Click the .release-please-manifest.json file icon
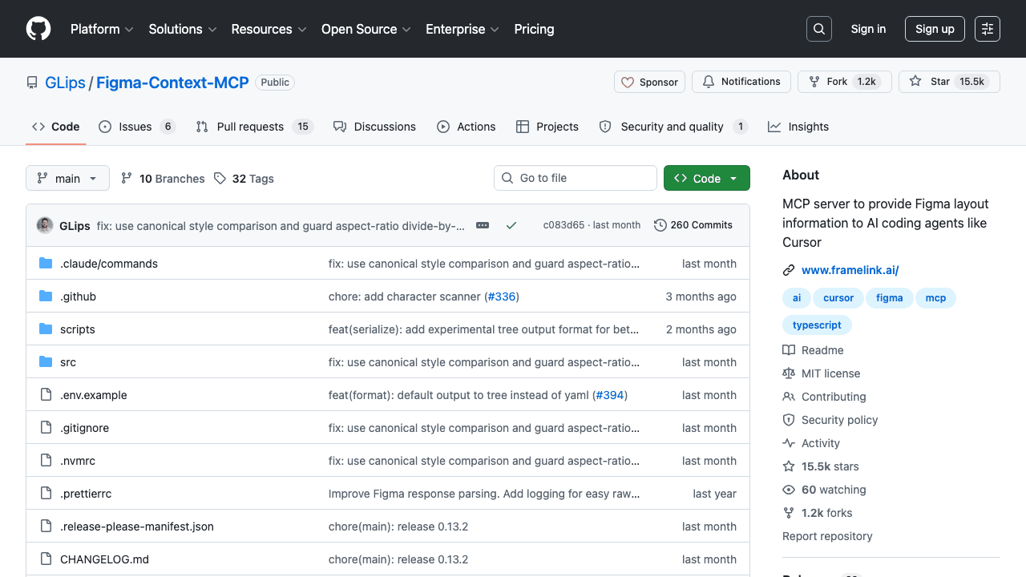Image resolution: width=1026 pixels, height=577 pixels. click(x=46, y=527)
